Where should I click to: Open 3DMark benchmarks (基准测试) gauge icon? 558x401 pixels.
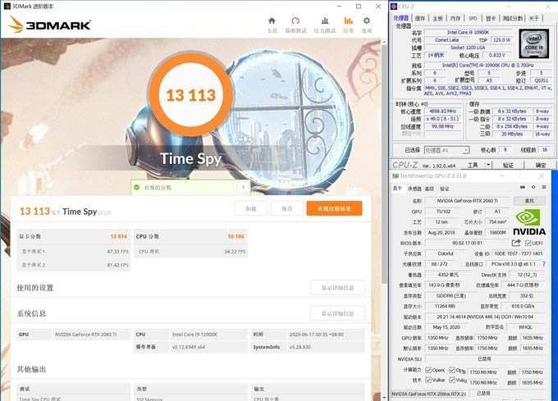pyautogui.click(x=295, y=21)
